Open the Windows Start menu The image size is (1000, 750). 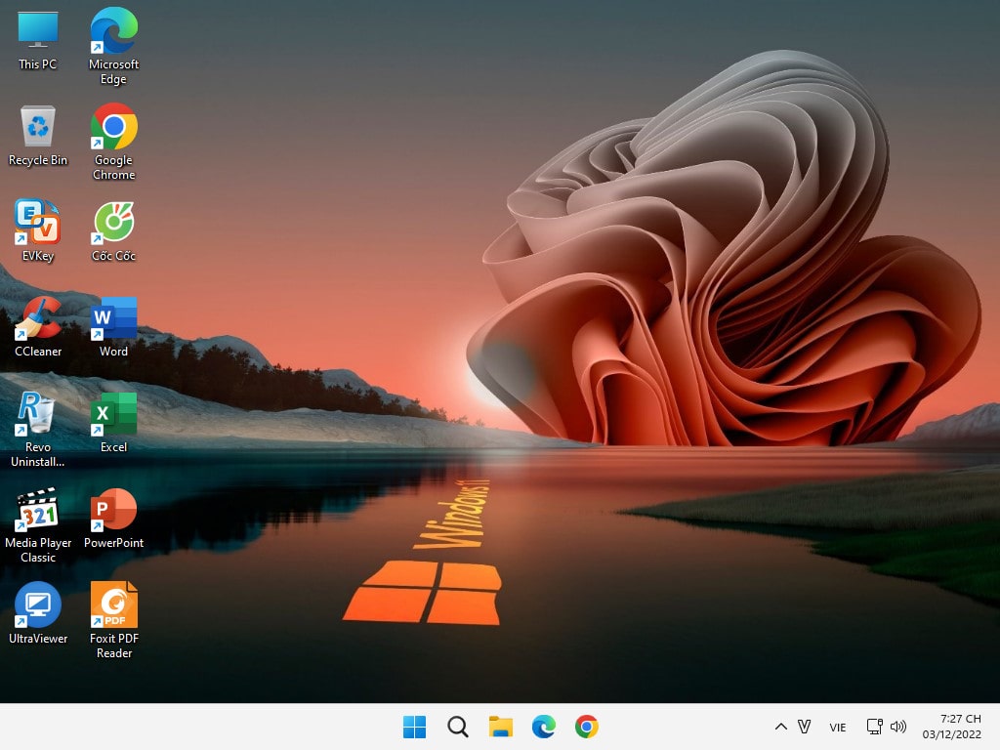click(414, 727)
